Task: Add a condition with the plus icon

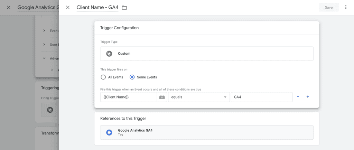Action: click(308, 97)
